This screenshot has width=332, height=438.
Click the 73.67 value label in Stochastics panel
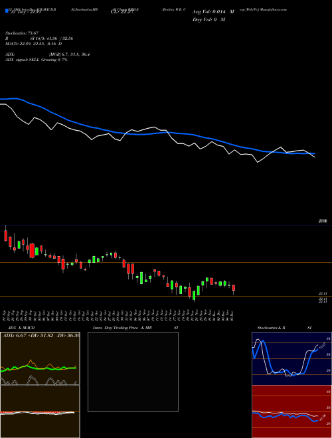322,346
